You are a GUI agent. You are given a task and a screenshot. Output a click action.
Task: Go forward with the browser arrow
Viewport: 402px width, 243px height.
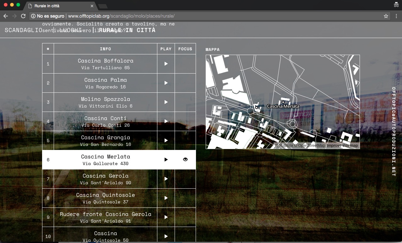(x=14, y=16)
